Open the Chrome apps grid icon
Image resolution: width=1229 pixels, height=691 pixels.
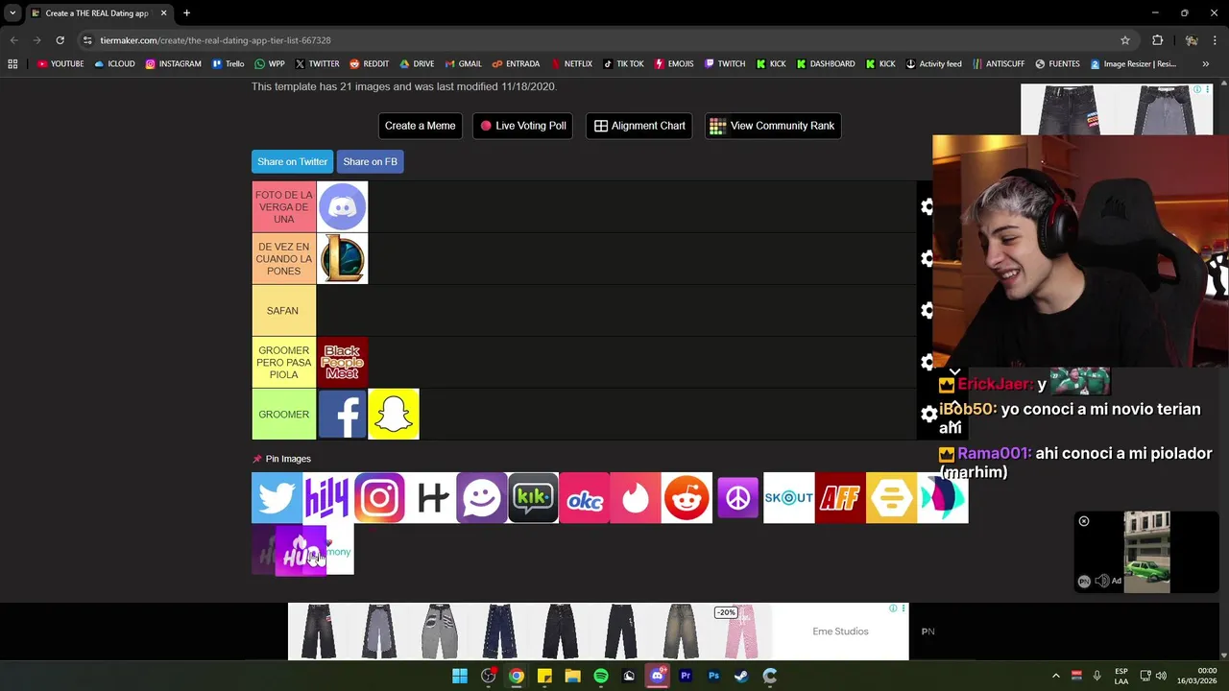pyautogui.click(x=12, y=64)
